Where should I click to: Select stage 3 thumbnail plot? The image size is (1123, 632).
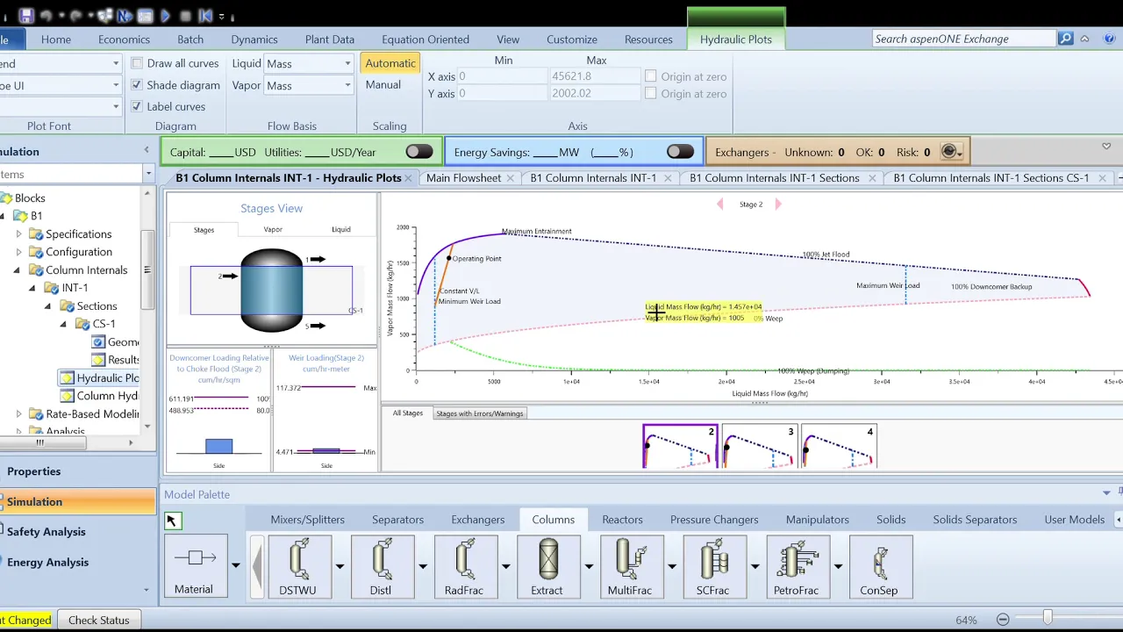click(758, 447)
